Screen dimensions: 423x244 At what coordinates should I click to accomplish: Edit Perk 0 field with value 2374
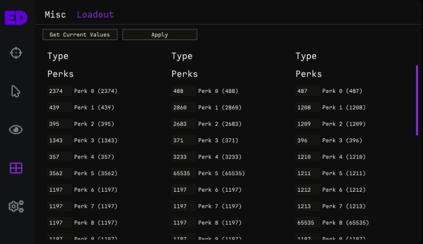59,91
